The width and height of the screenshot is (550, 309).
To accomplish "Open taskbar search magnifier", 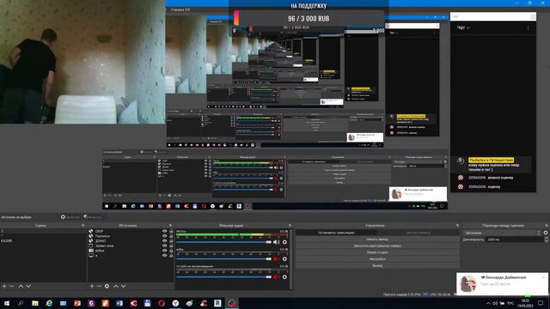I will 21,303.
